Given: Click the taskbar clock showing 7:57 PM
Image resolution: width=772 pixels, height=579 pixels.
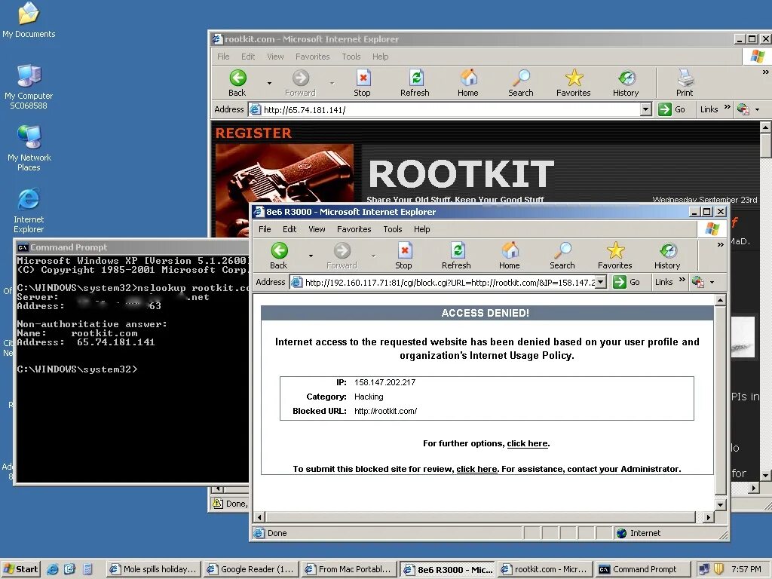Looking at the screenshot, I should click(746, 569).
